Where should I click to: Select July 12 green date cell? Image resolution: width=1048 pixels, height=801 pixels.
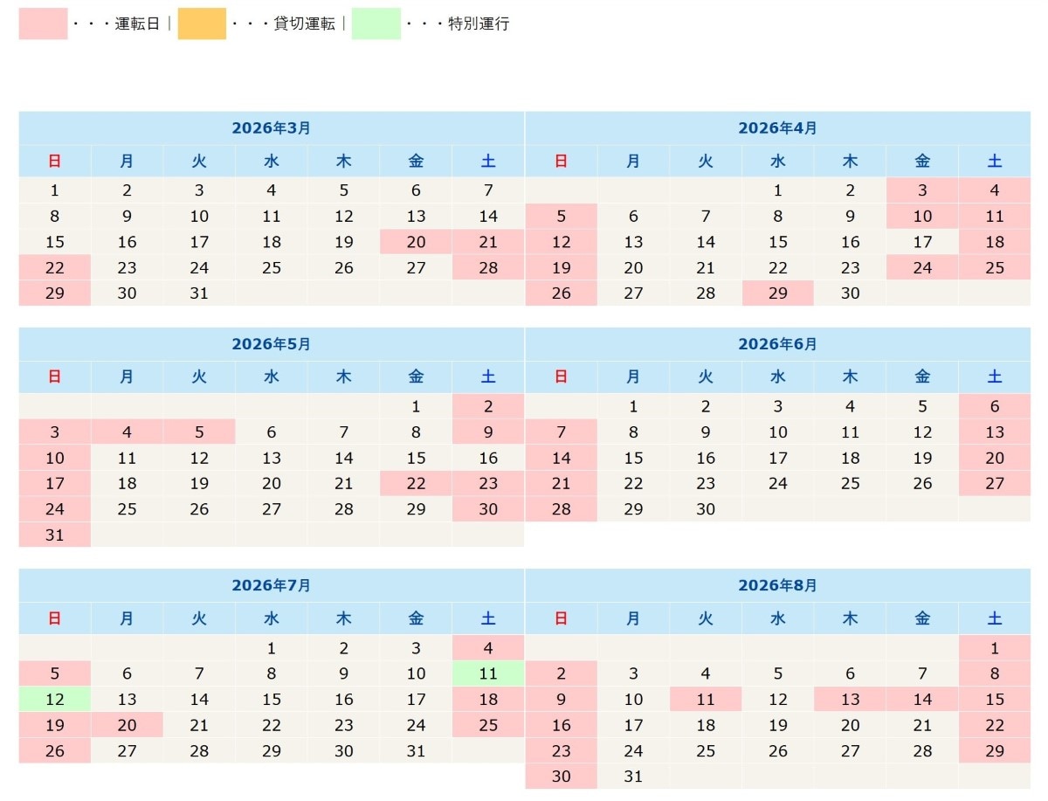pos(55,700)
